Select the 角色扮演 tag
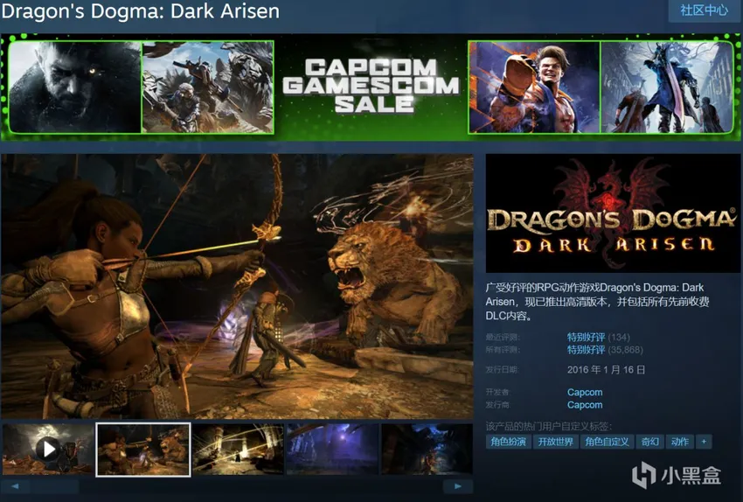 [508, 442]
